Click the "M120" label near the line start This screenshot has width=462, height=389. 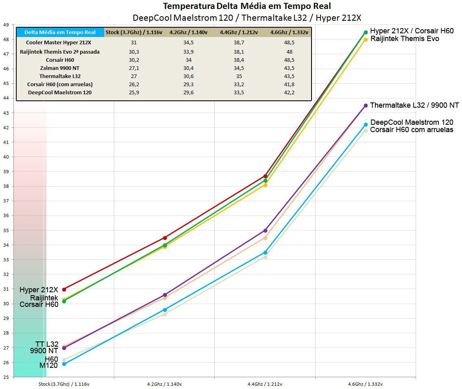tap(49, 365)
